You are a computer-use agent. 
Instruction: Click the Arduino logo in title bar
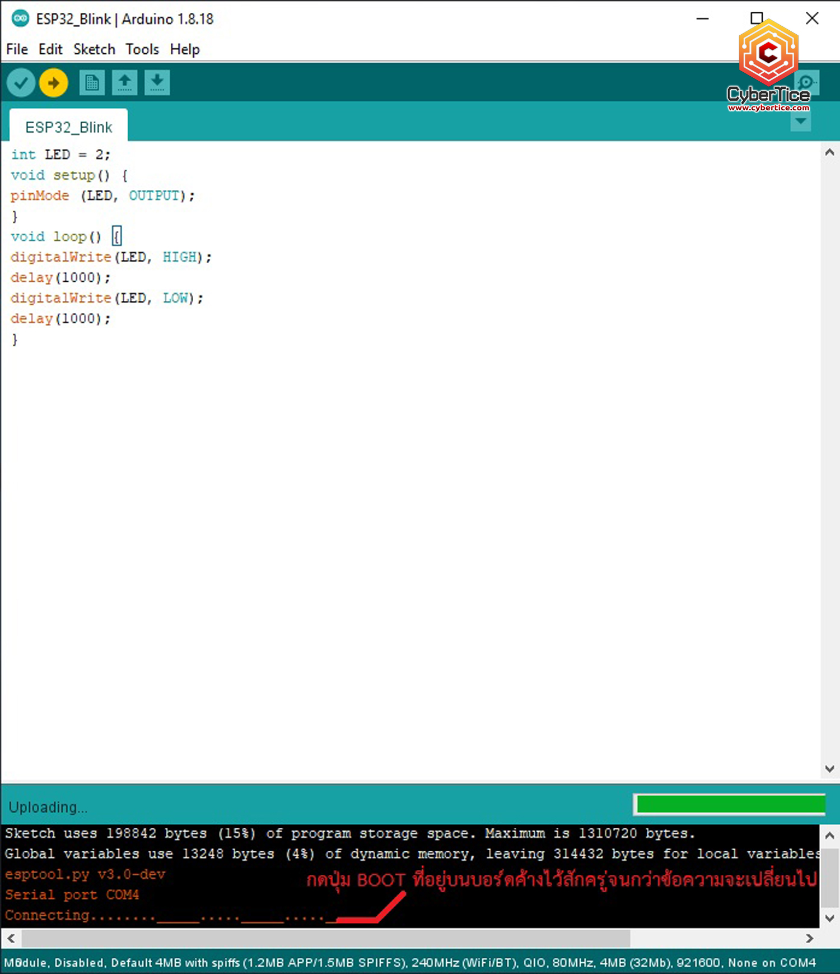[x=20, y=18]
